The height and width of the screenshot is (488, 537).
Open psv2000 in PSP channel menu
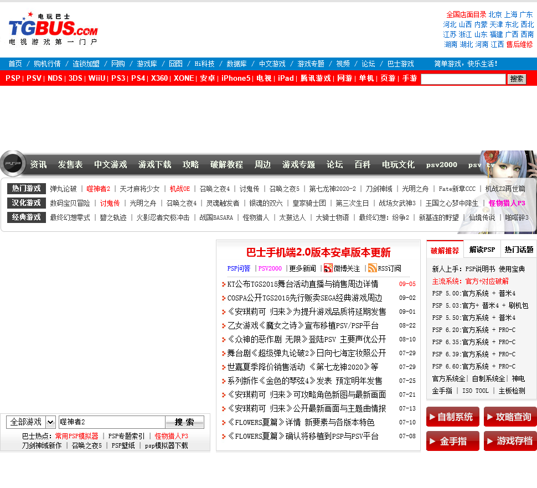442,165
